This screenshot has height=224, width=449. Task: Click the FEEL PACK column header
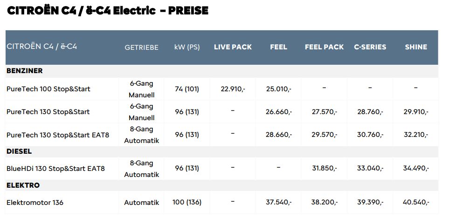pos(324,47)
